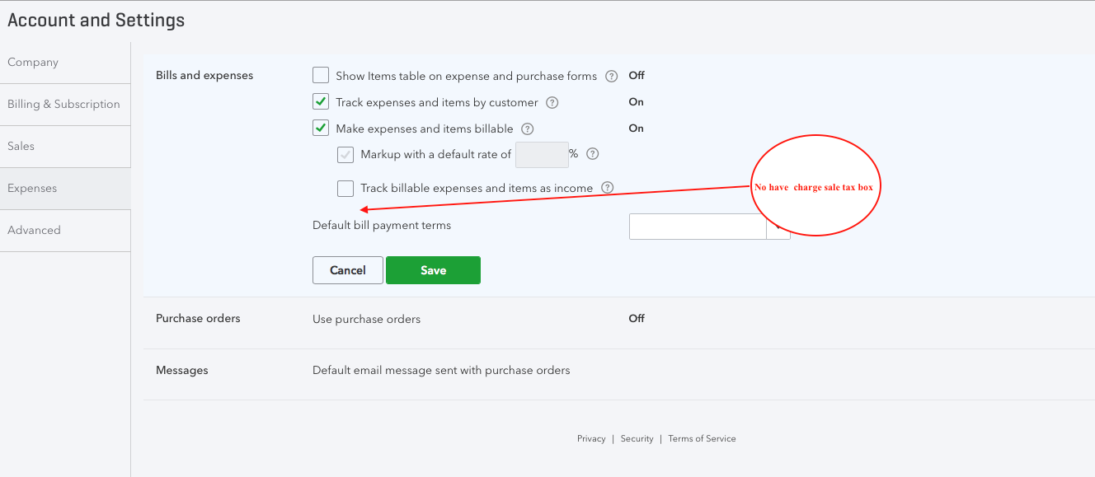Cancel changes to Bills and expenses
This screenshot has width=1095, height=477.
347,269
